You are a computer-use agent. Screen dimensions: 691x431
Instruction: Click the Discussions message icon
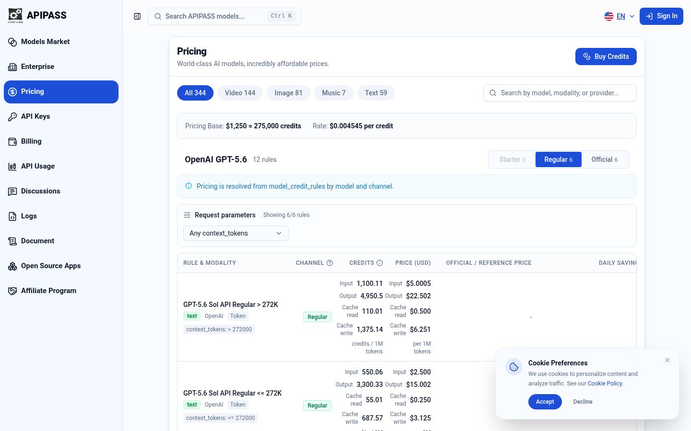[x=12, y=192]
